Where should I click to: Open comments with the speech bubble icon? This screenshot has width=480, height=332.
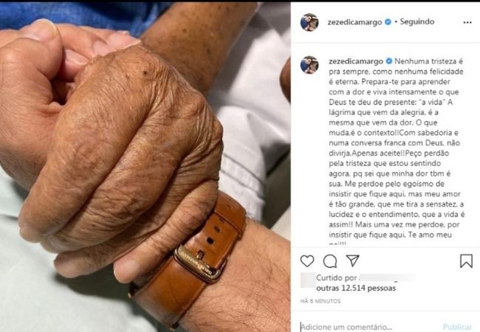click(x=330, y=261)
